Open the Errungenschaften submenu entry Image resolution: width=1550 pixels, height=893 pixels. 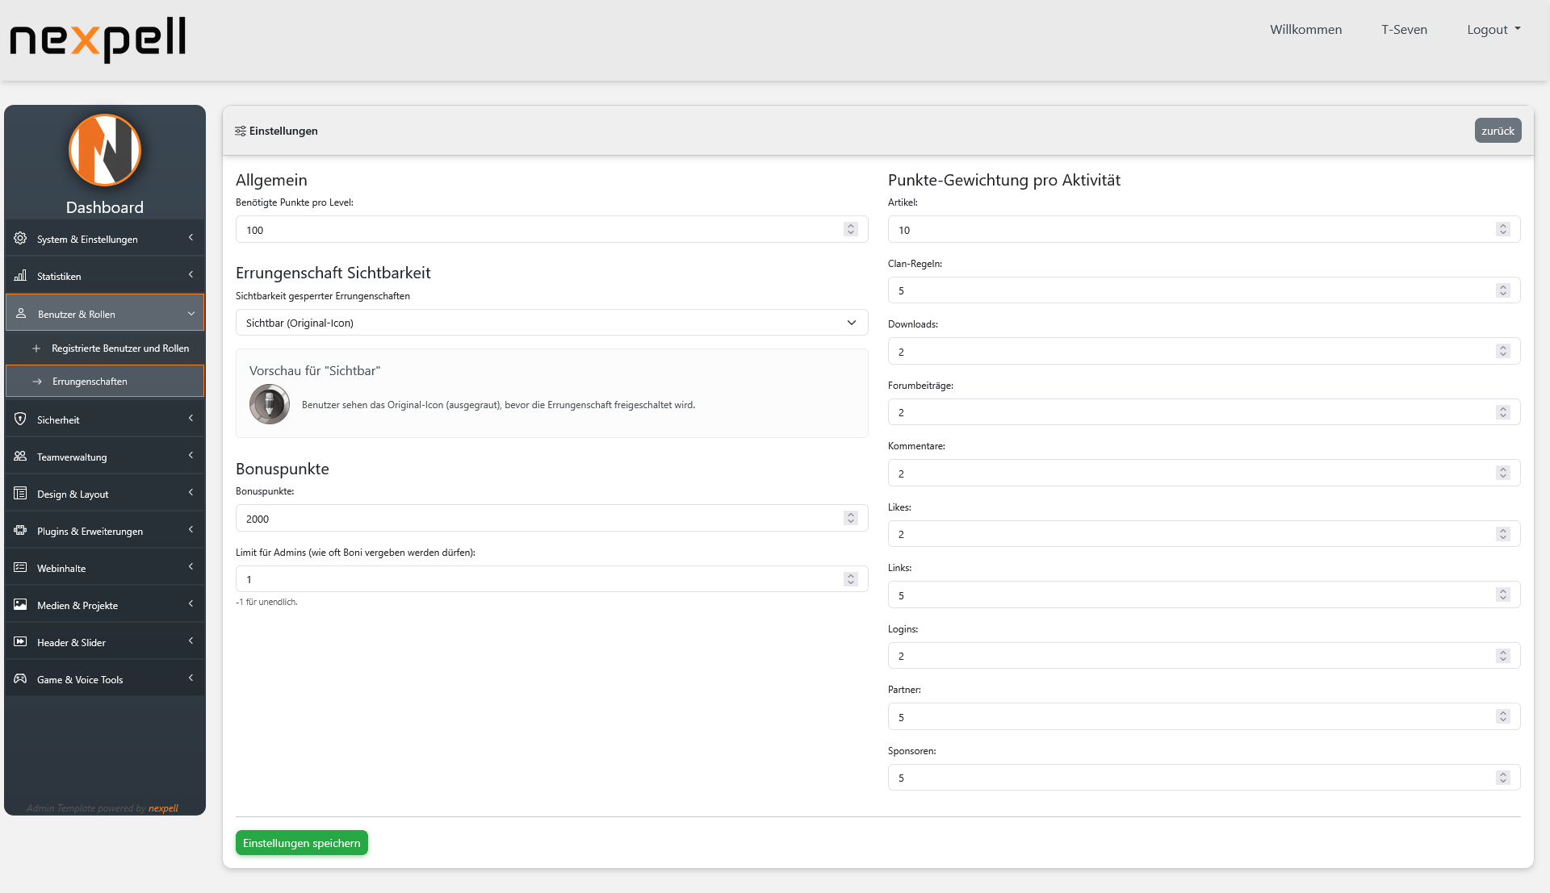[x=90, y=381]
